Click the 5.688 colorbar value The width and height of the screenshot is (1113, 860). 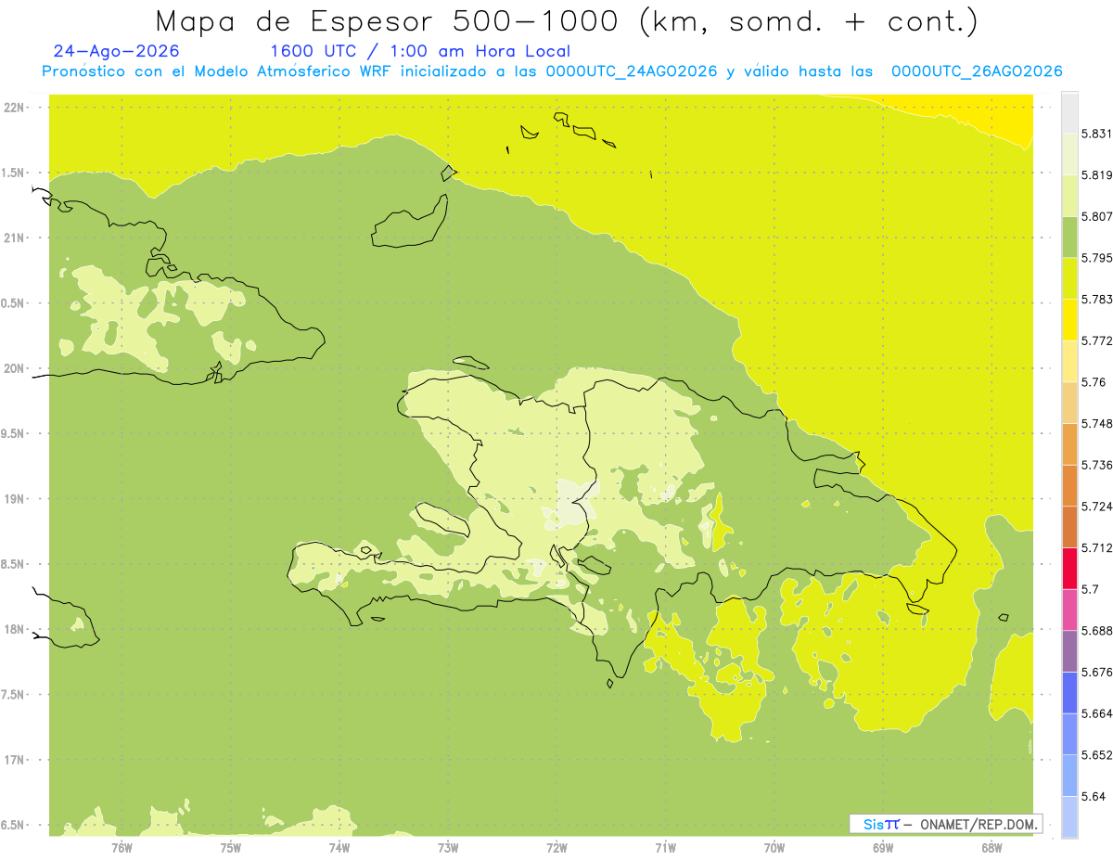(x=1096, y=631)
